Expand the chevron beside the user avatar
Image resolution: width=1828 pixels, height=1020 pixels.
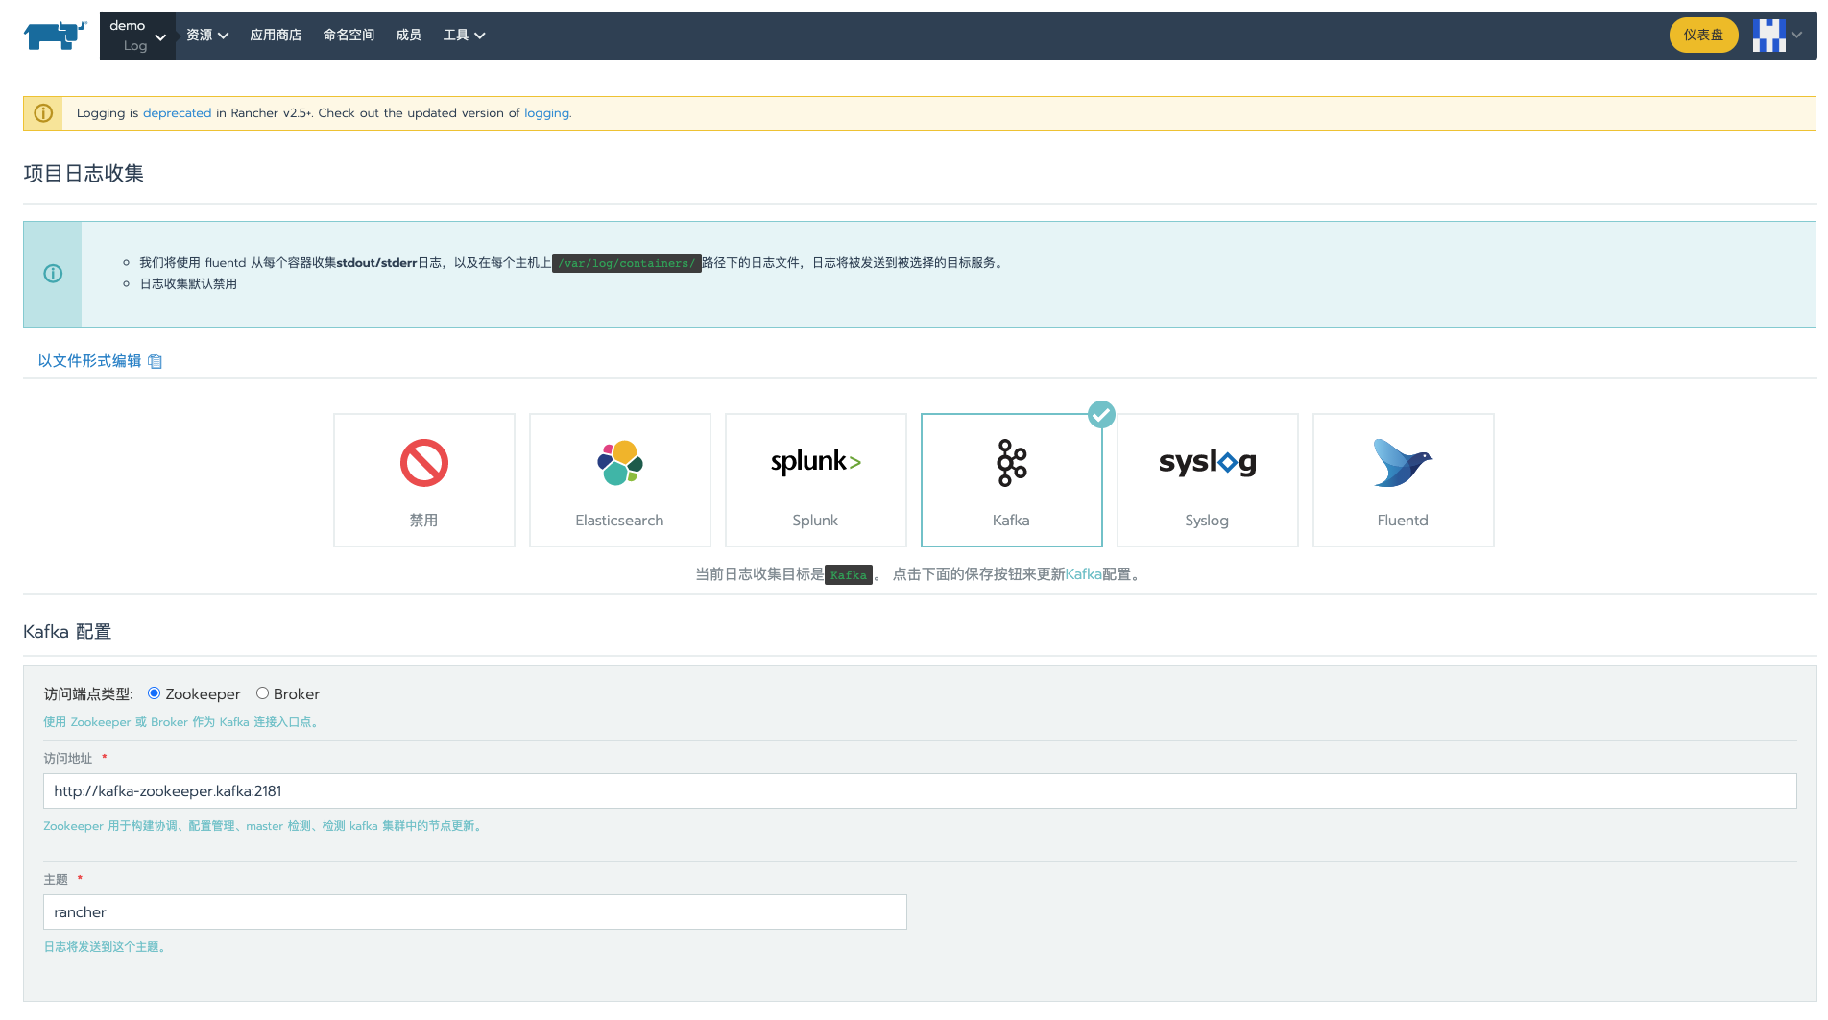tap(1797, 36)
